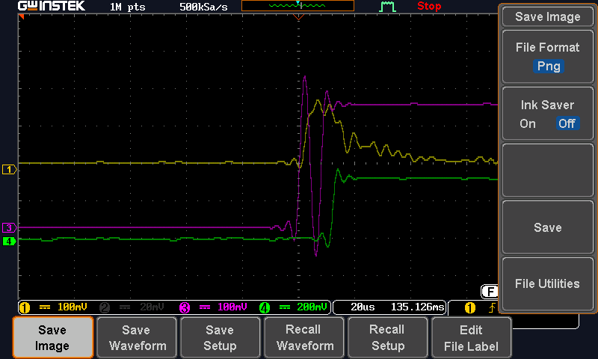Click the 500kSa/s sample rate readout

(203, 7)
